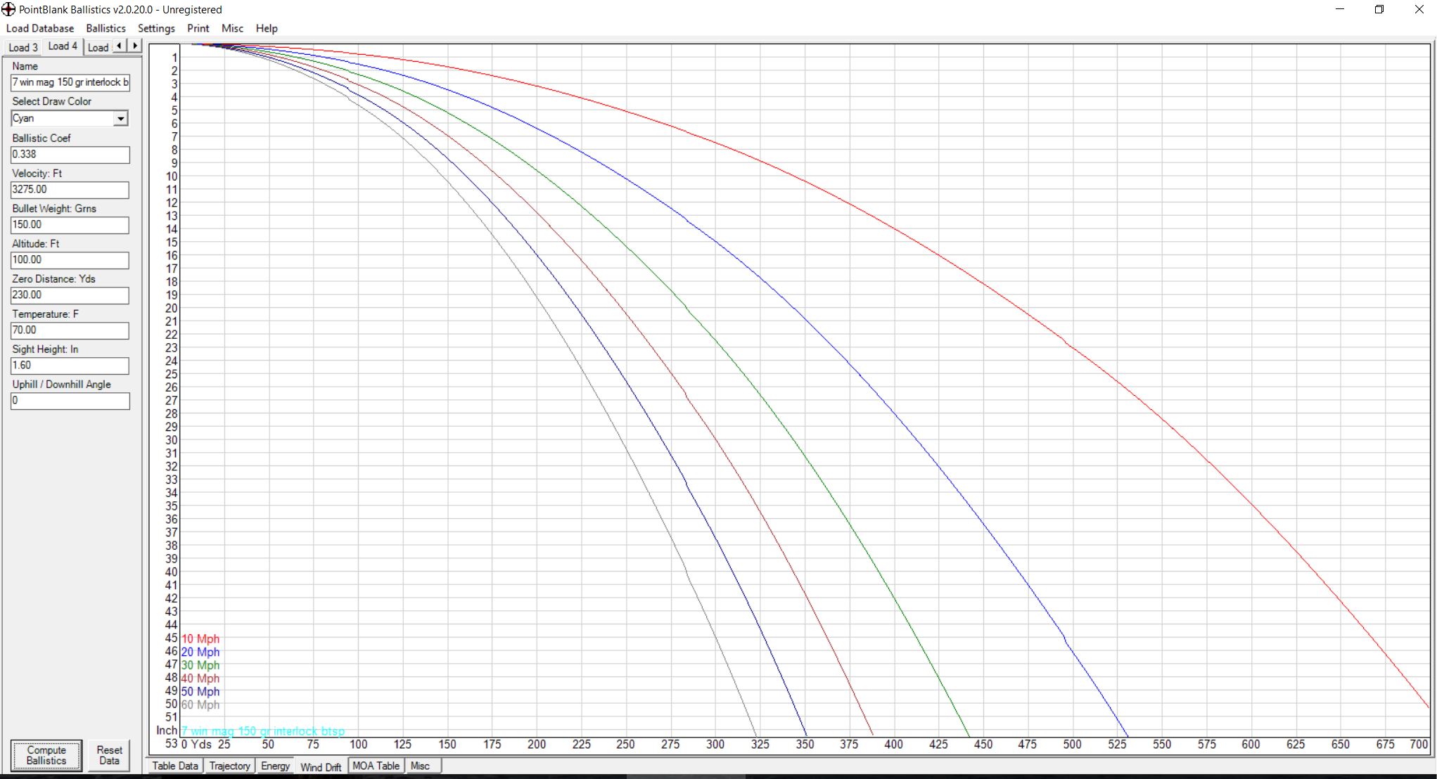Click the 500 yard axis label
This screenshot has height=779, width=1437.
(x=1072, y=745)
